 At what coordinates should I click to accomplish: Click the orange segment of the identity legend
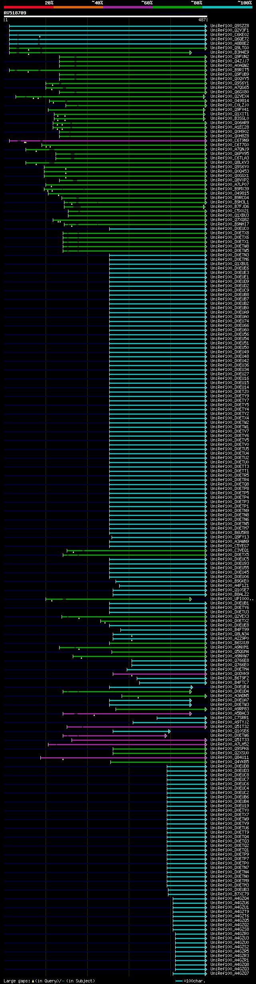[x=78, y=7]
